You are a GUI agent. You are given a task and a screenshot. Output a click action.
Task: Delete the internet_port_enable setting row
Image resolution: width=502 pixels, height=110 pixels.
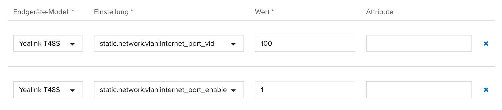(x=486, y=90)
